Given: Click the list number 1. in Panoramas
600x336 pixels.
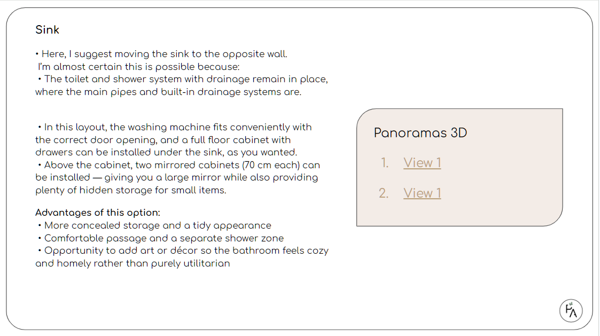Looking at the screenshot, I should point(385,163).
